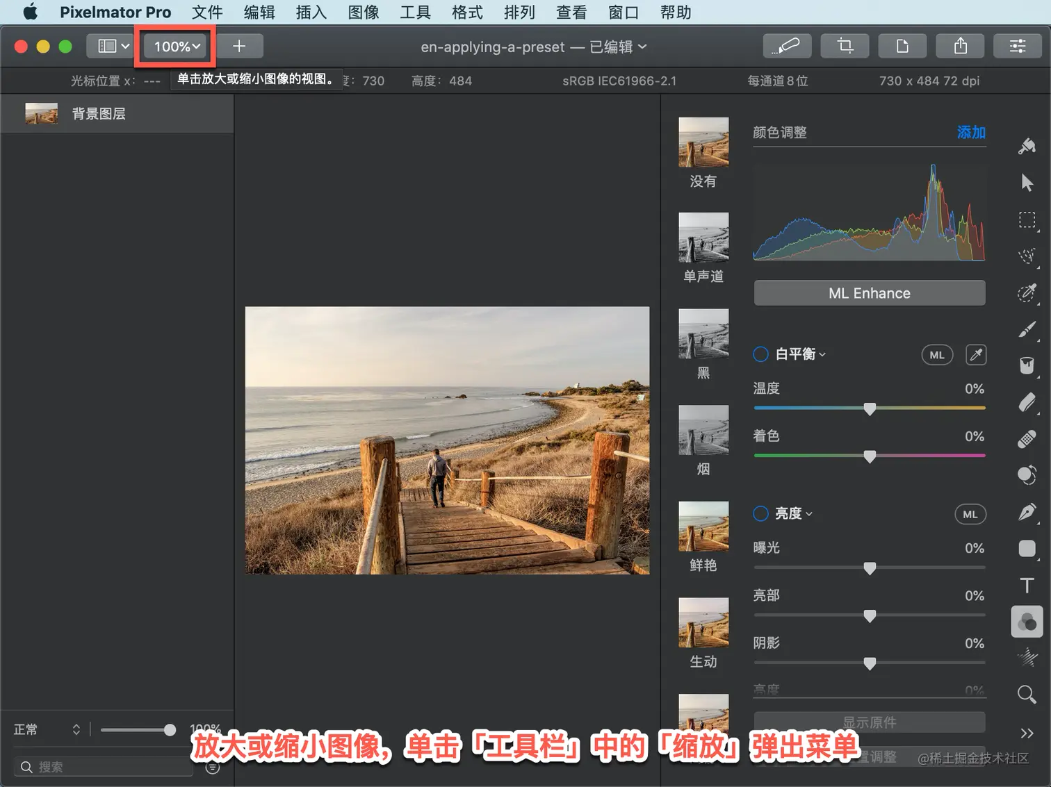This screenshot has height=787, width=1051.
Task: Click the 温度 slider handle
Action: click(x=870, y=408)
